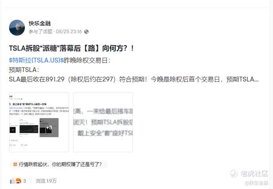Click the @快乐金融 watermark text
This screenshot has width=273, height=189.
coord(256,183)
